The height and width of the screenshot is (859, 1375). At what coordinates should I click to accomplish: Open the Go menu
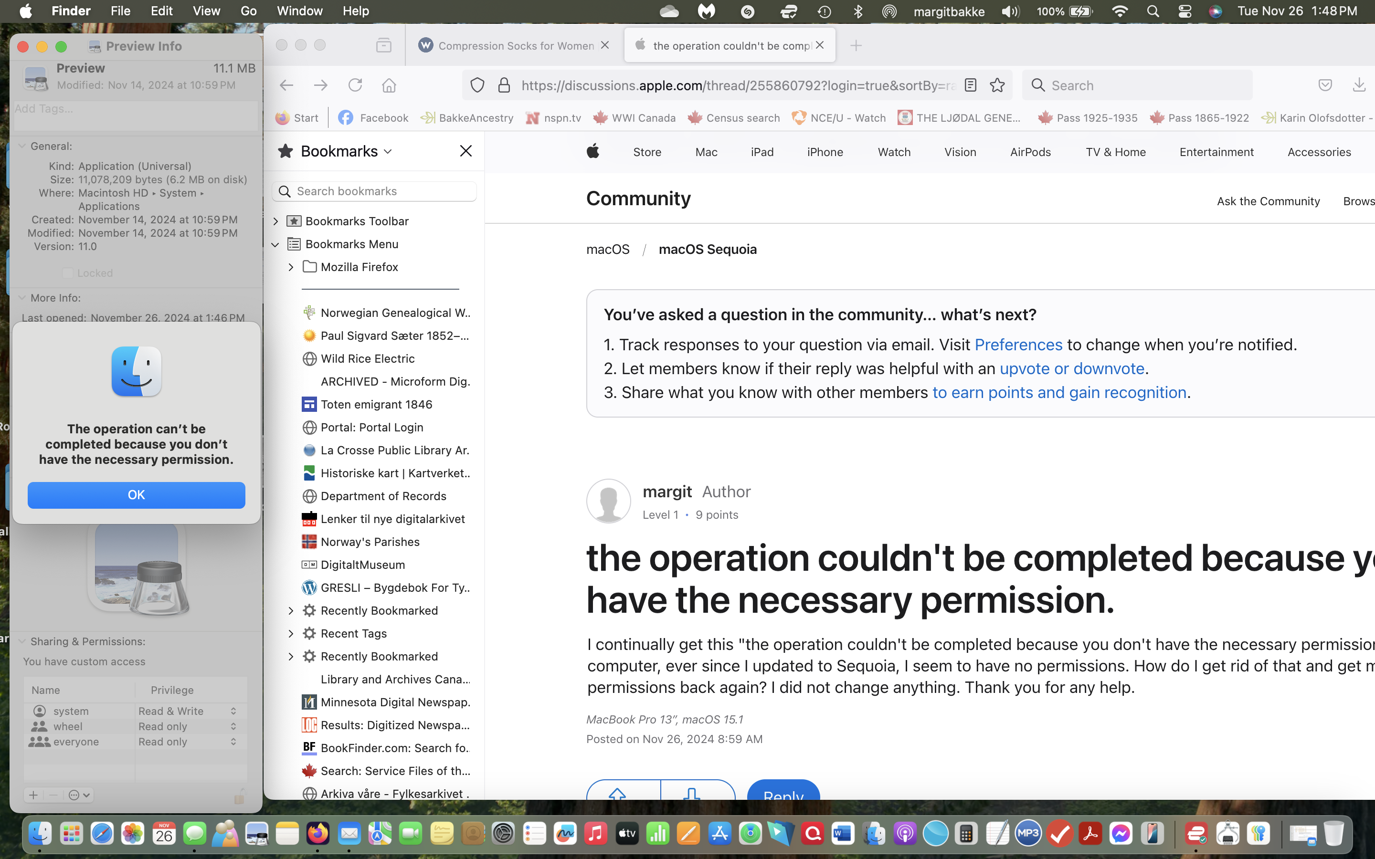[x=248, y=11]
